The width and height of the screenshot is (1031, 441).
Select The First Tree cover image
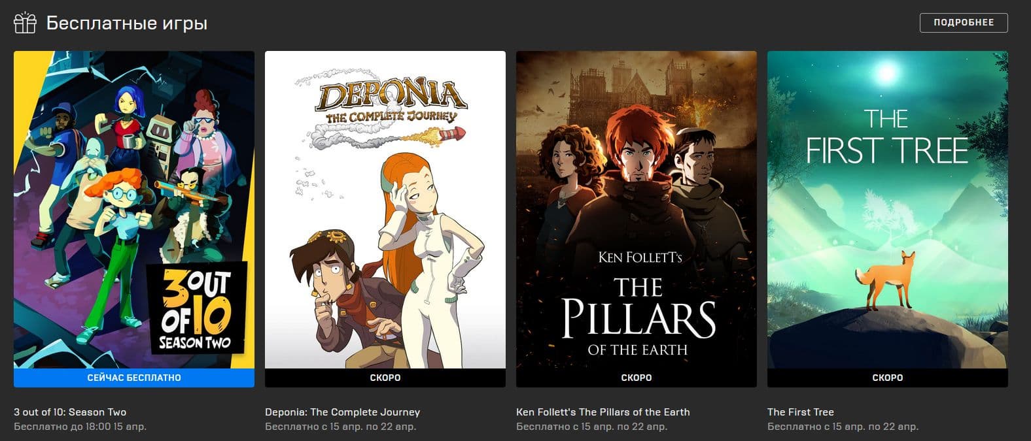pyautogui.click(x=888, y=210)
